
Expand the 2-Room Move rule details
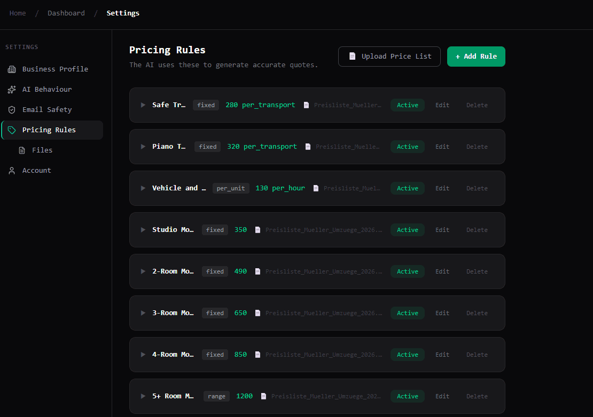[143, 271]
